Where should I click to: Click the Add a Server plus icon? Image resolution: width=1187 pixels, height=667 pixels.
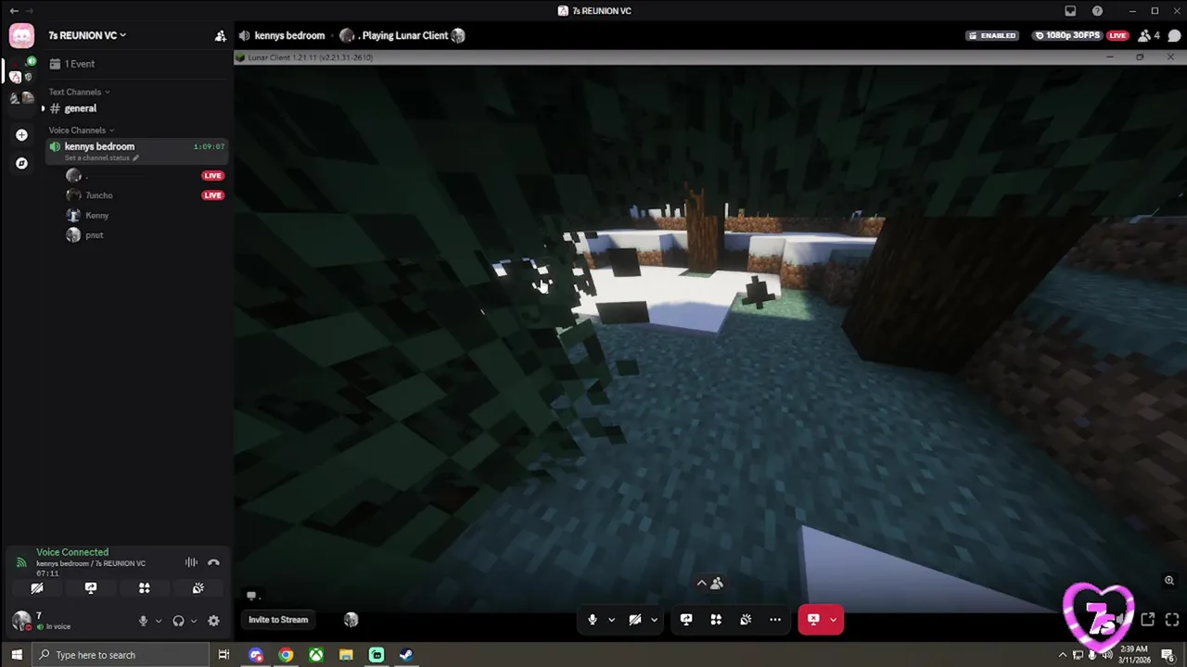[x=21, y=134]
